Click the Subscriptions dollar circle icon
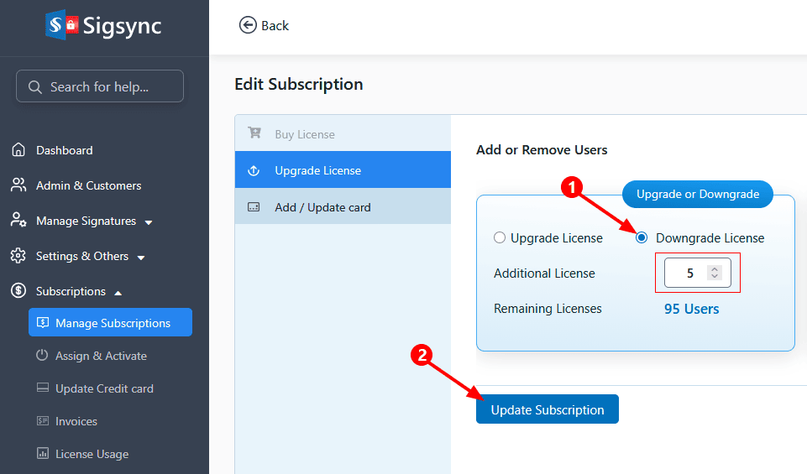Viewport: 807px width, 474px height. coord(18,291)
